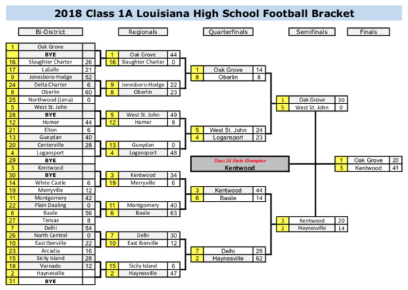Select the seed 16 cell in the Regionals
Viewport: 408px width, 290px height.
(112, 62)
